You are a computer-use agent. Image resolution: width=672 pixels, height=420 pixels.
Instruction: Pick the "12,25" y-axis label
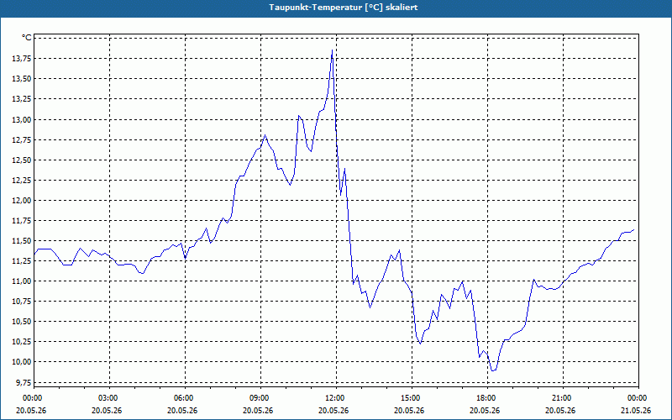pos(22,180)
